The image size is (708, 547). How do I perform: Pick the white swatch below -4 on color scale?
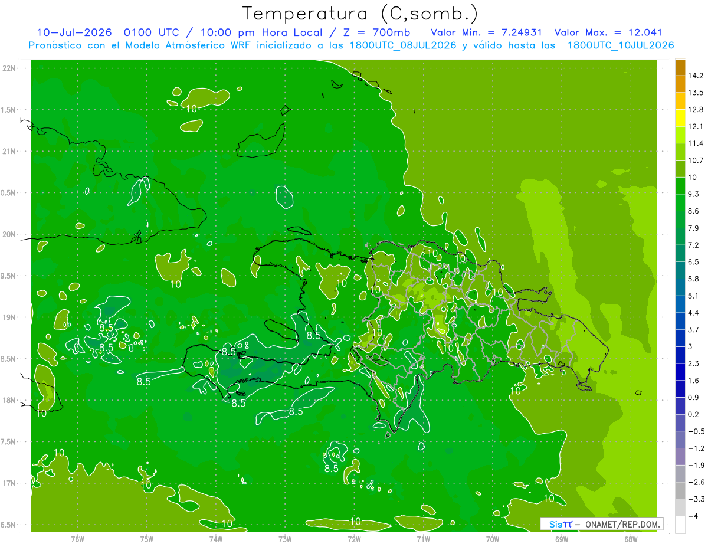680,524
